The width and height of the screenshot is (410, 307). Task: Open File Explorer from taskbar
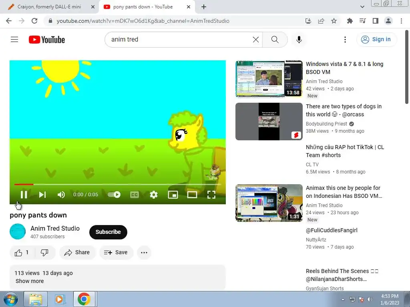pyautogui.click(x=36, y=299)
